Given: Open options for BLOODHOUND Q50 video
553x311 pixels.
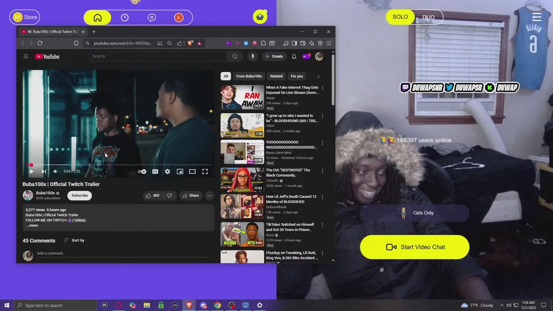Looking at the screenshot, I should (322, 116).
